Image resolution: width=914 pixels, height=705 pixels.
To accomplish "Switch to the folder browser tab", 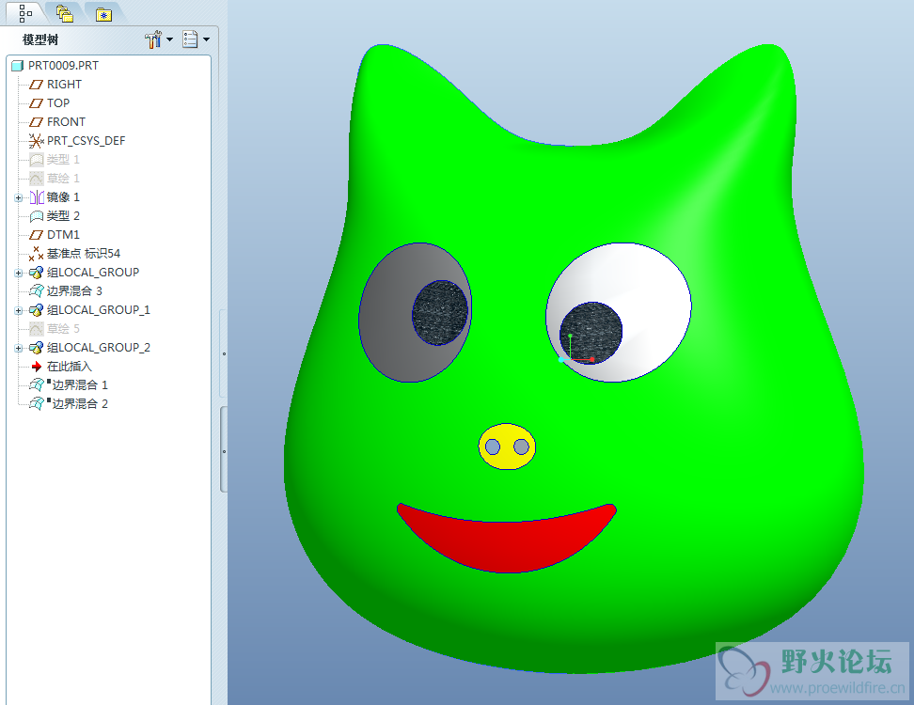I will pyautogui.click(x=64, y=12).
